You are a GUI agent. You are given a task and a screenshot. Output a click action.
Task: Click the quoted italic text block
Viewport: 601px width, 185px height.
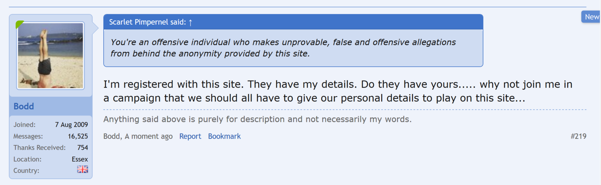[x=283, y=48]
